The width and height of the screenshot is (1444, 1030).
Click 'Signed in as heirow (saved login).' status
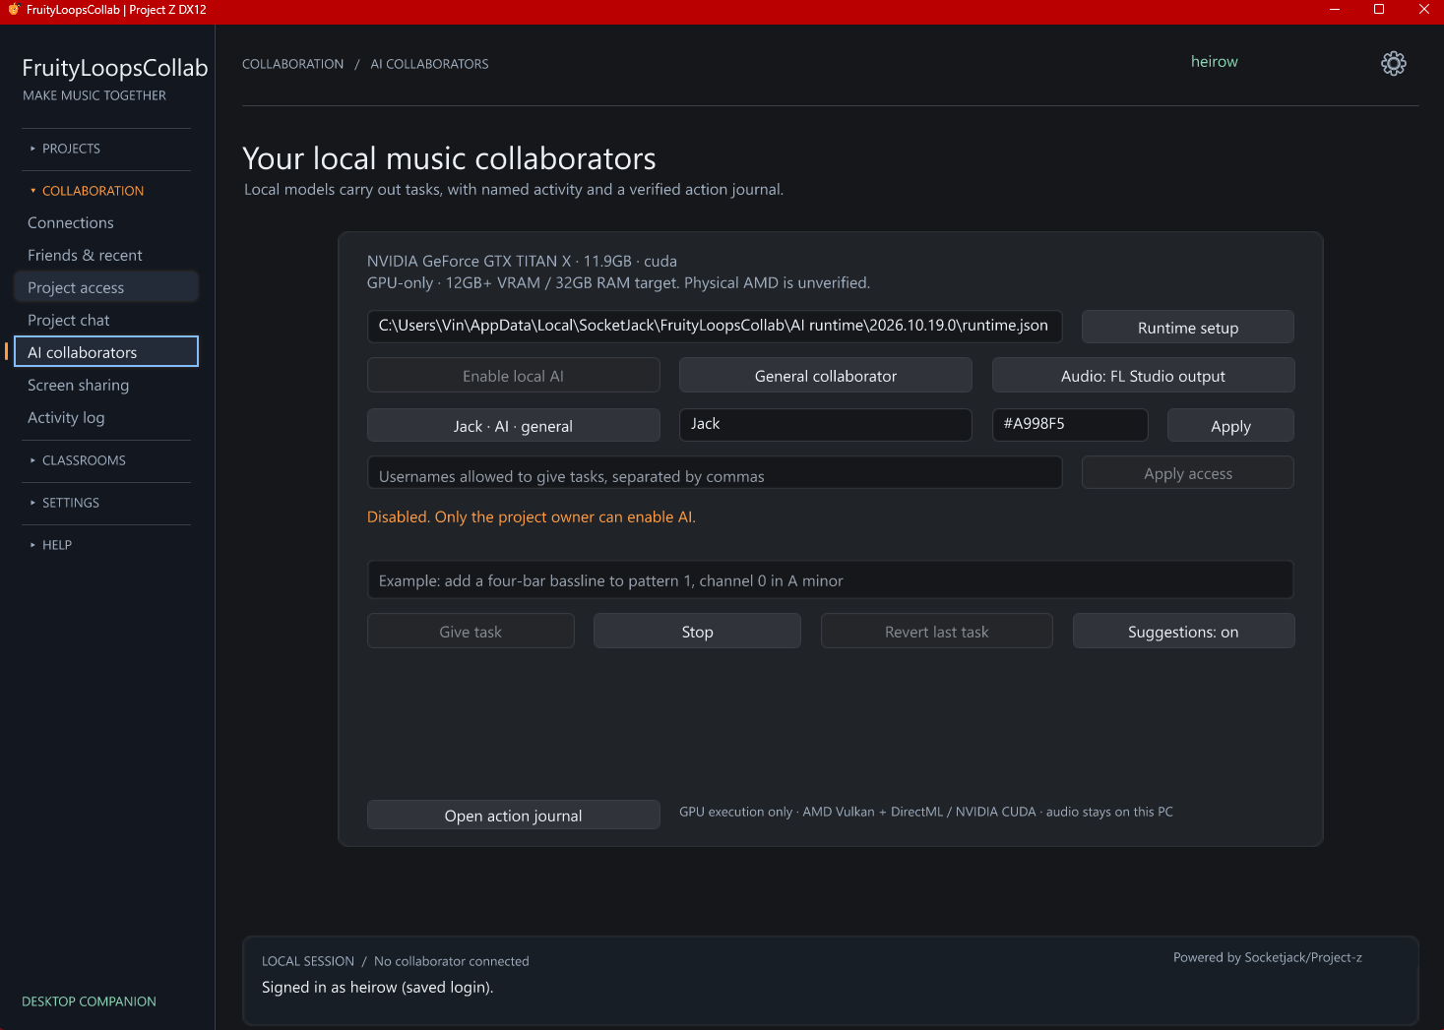[x=378, y=988]
